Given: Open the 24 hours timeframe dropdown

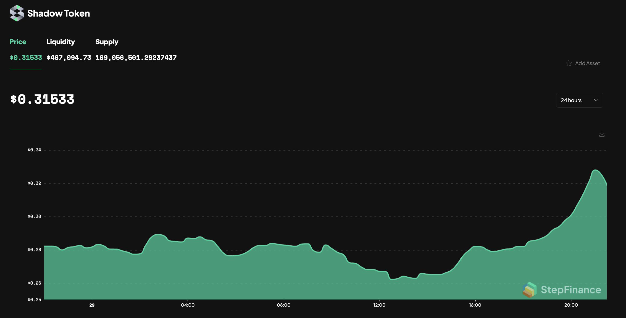Looking at the screenshot, I should [x=579, y=100].
